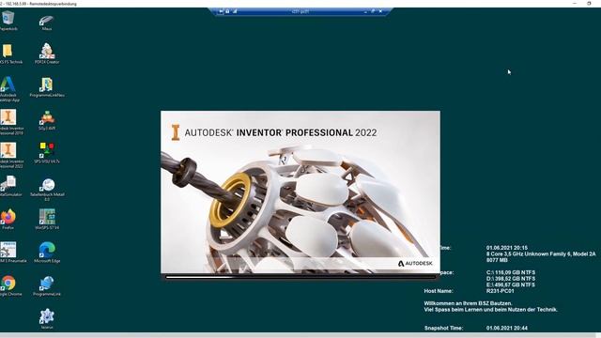
Task: Open the Autodesk Desktop App shortcut
Action: pos(8,84)
